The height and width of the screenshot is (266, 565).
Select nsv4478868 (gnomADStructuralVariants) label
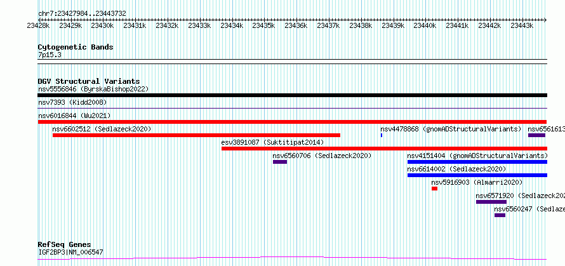tap(451, 129)
